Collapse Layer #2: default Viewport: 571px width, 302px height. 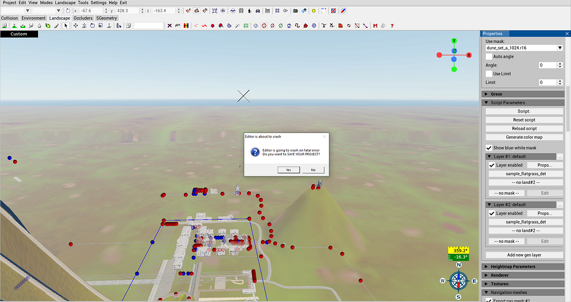click(x=521, y=205)
